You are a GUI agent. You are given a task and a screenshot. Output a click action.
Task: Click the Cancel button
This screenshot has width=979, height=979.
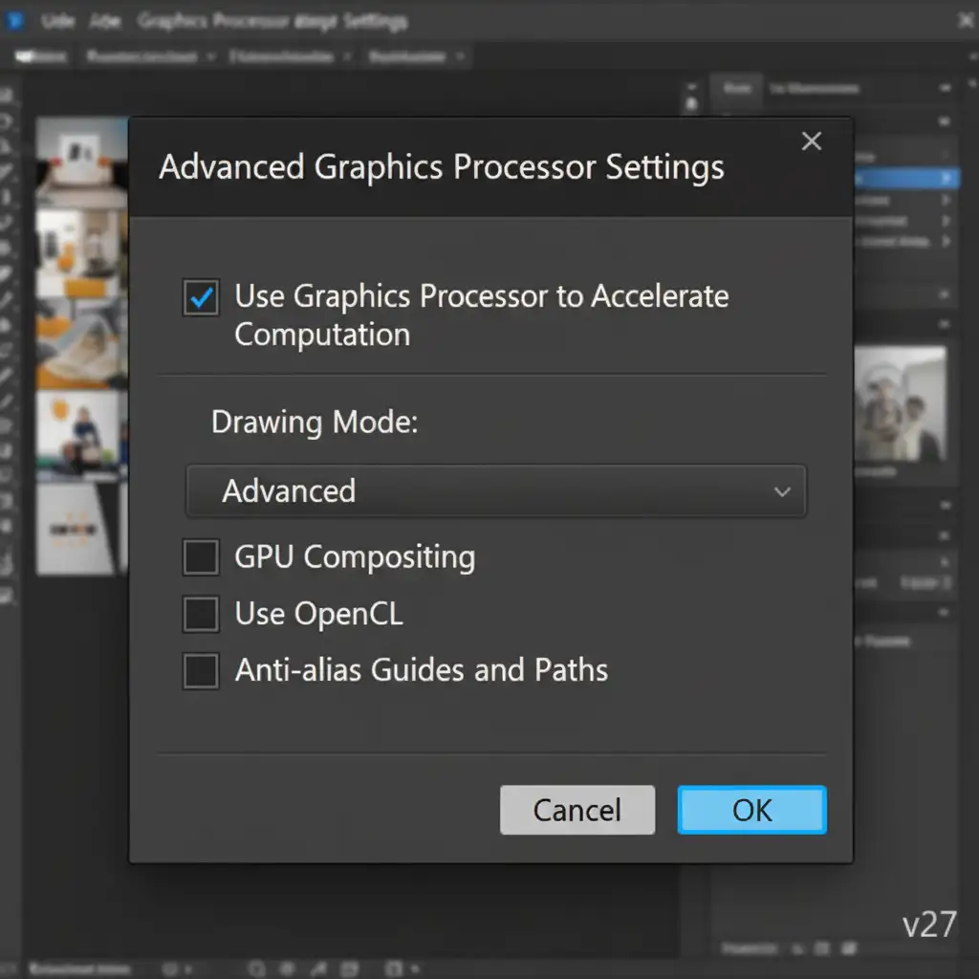[577, 811]
